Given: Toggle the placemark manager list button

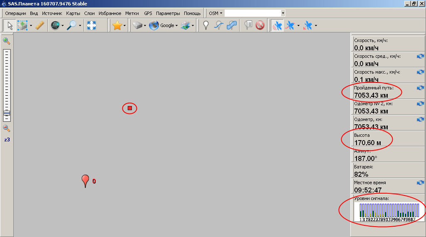Looking at the screenshot, I should point(248,26).
